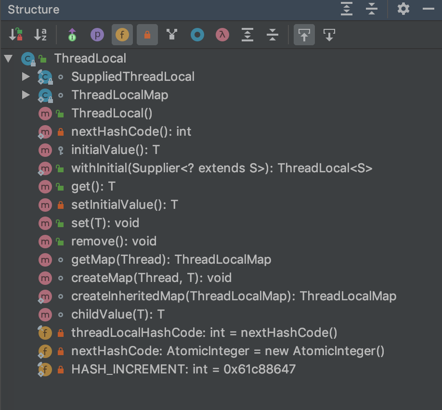This screenshot has height=410, width=442.
Task: Toggle the teal circular member filter icon
Action: [197, 35]
